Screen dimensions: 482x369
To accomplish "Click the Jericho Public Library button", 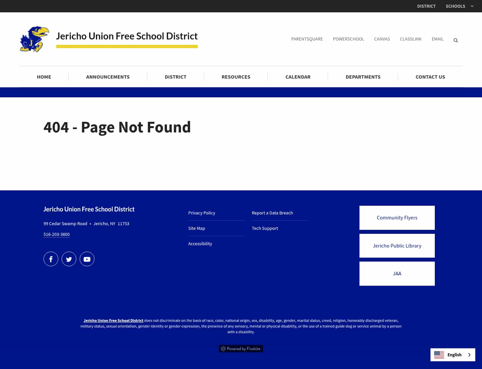I will click(397, 246).
